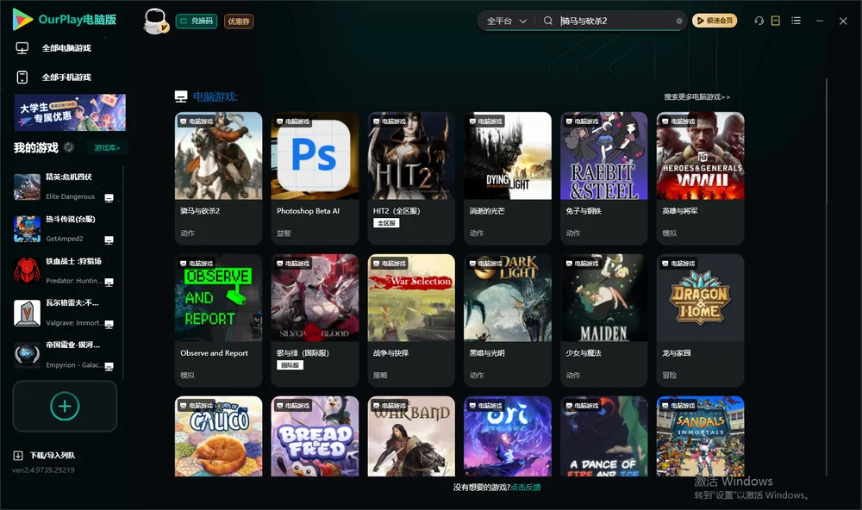This screenshot has height=510, width=862.
Task: Go to 游戏库 link
Action: [107, 148]
